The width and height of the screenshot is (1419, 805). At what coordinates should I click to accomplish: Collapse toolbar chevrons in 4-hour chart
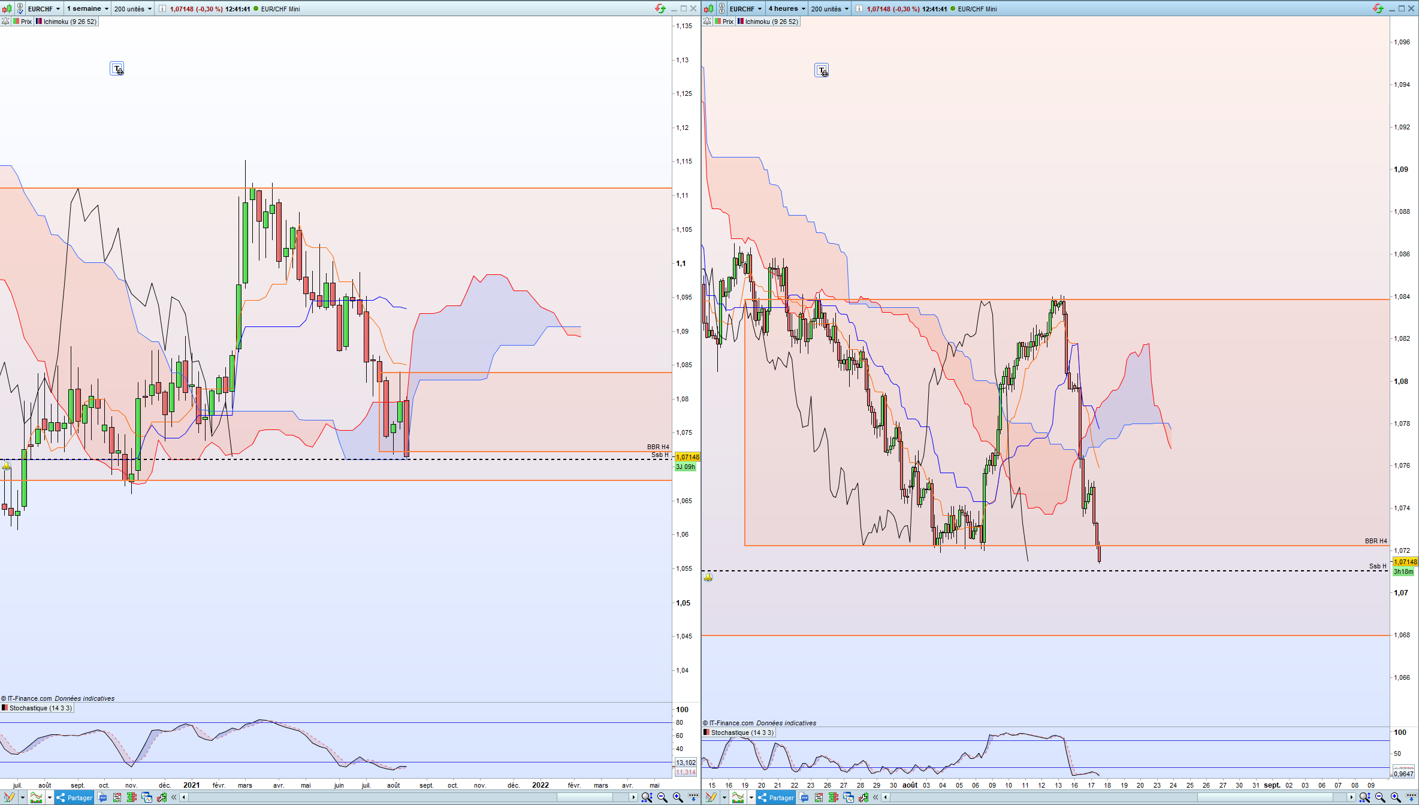pyautogui.click(x=875, y=797)
